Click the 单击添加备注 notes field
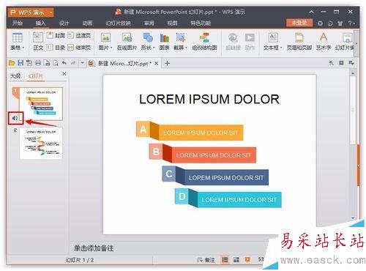Screen dimensions: 366x271 click(x=94, y=248)
